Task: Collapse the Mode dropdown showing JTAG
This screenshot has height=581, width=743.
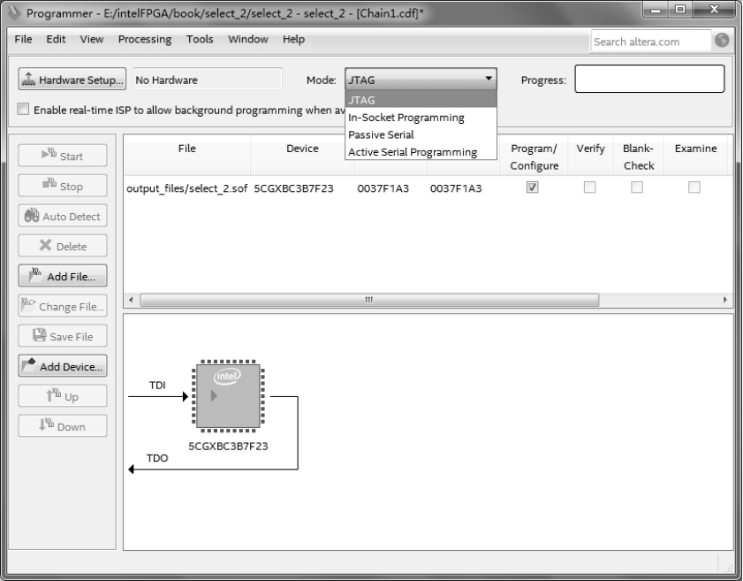Action: click(x=421, y=80)
